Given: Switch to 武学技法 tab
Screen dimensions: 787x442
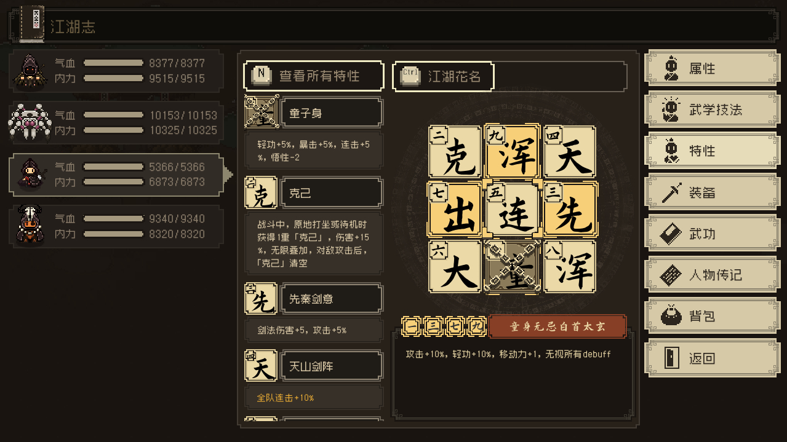Looking at the screenshot, I should pos(711,109).
